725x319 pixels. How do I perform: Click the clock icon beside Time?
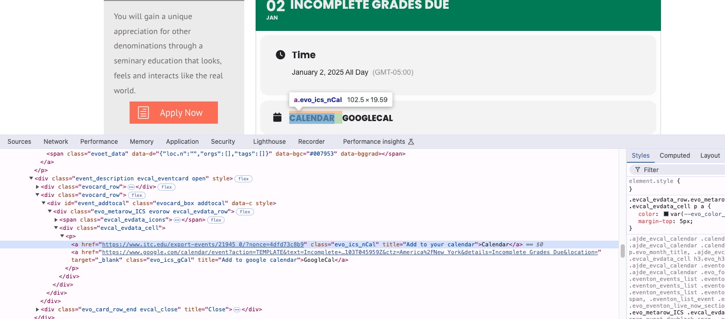(280, 55)
